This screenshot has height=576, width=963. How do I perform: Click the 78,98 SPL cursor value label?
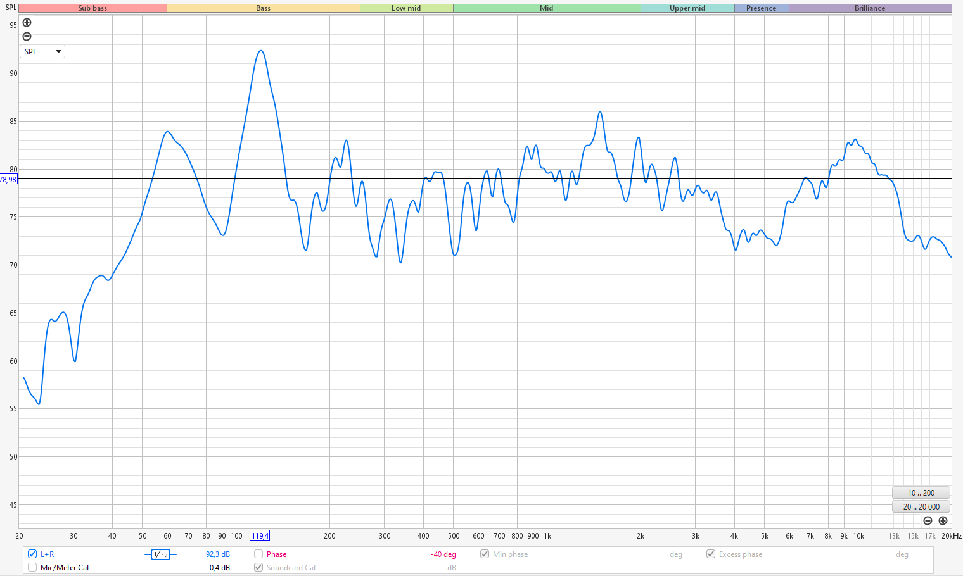tap(8, 180)
